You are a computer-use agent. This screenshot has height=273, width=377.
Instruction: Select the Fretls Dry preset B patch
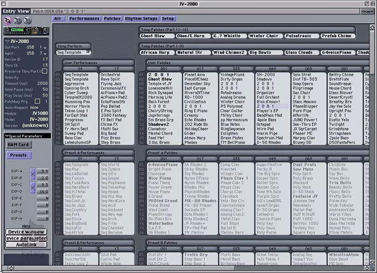(x=196, y=255)
